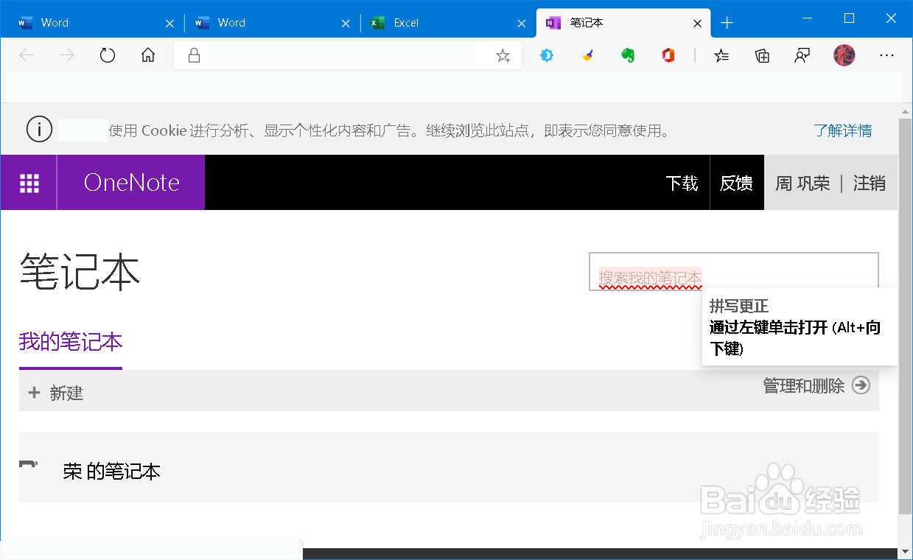Image resolution: width=913 pixels, height=560 pixels.
Task: Minimize the browser window
Action: pyautogui.click(x=808, y=18)
